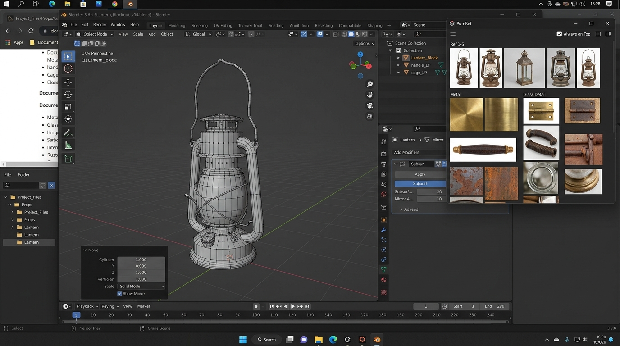
Task: Open the Material properties tab icon
Action: click(x=384, y=280)
